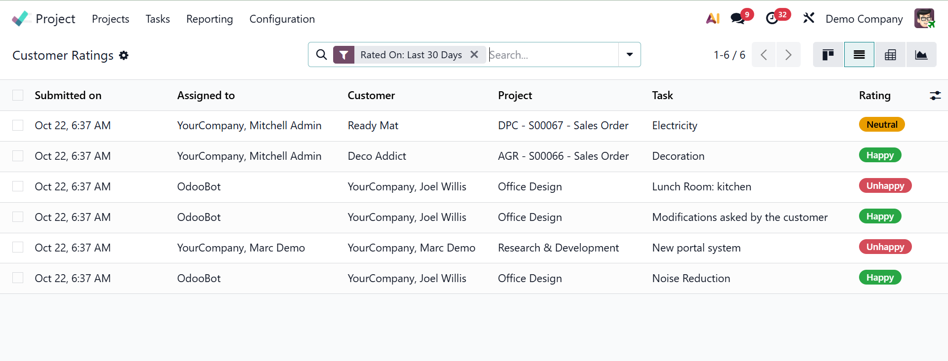948x361 pixels.
Task: Open the debug tools wrench icon
Action: pyautogui.click(x=809, y=19)
